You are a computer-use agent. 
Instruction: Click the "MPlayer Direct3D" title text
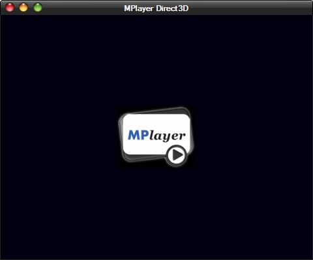[x=156, y=8]
